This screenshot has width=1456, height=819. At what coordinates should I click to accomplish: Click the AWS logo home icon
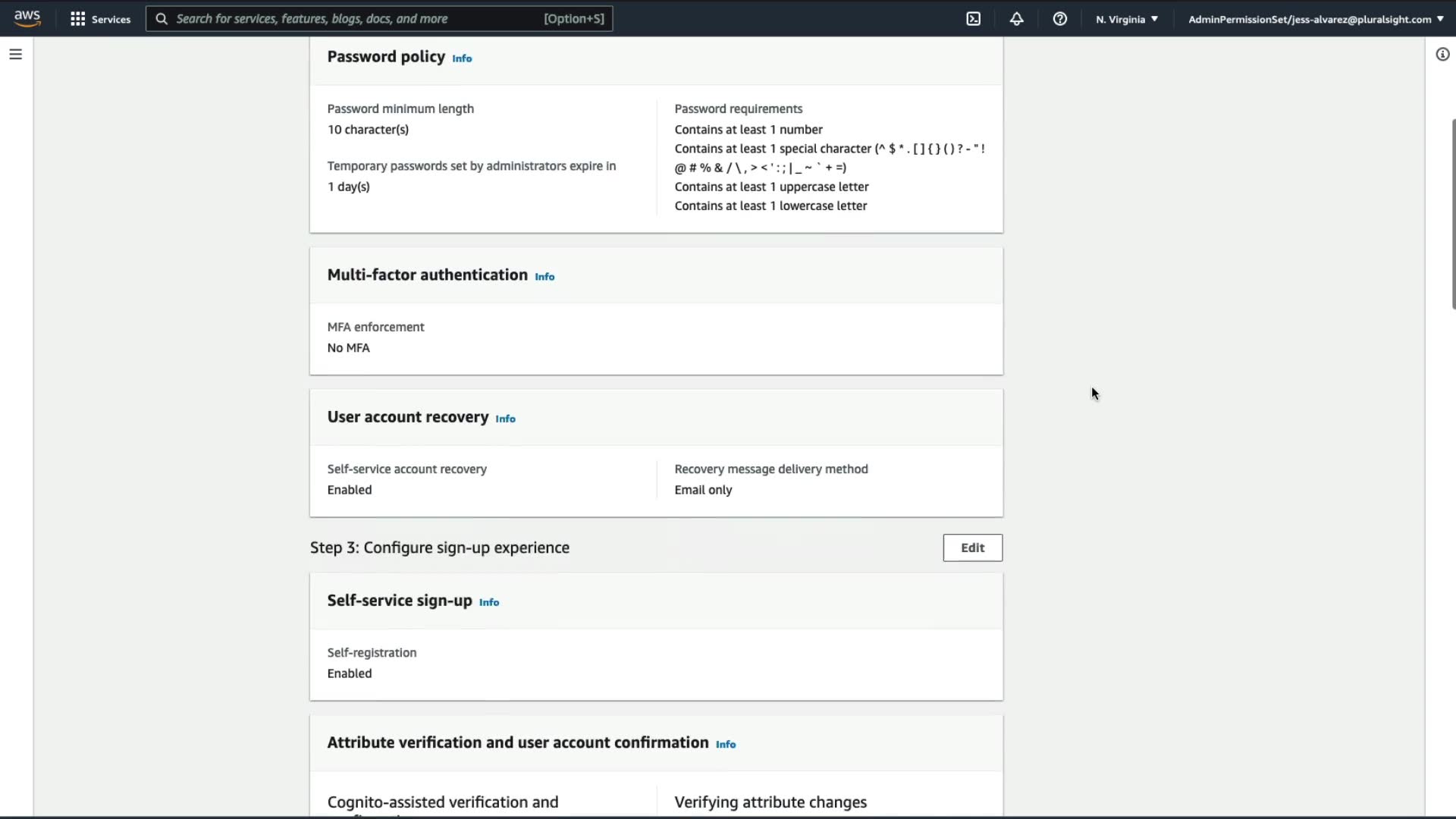27,18
